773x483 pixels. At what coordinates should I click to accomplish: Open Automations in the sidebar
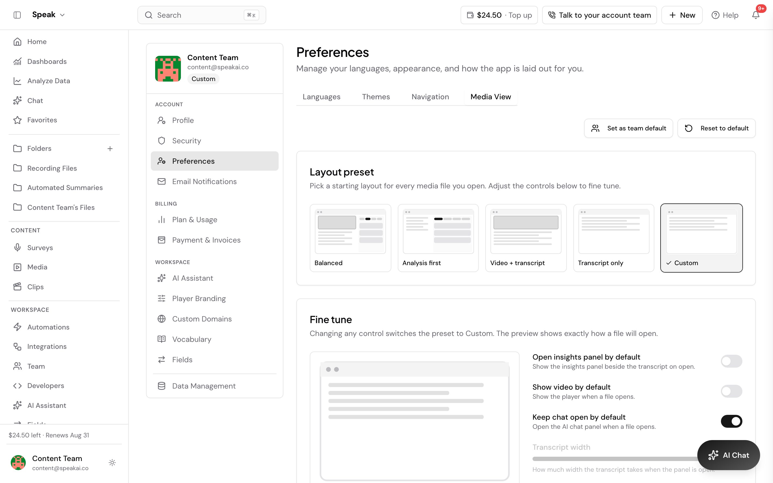(64, 327)
